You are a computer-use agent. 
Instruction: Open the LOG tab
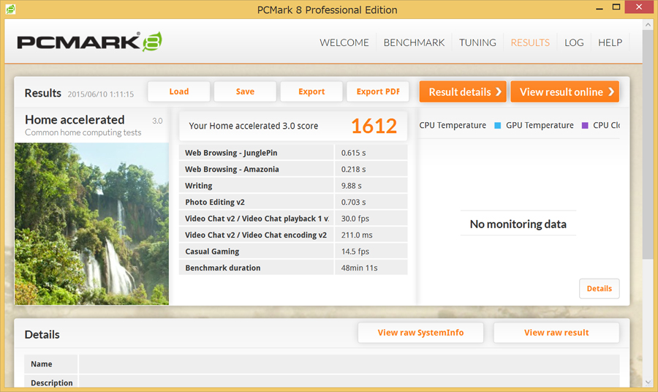coord(574,42)
